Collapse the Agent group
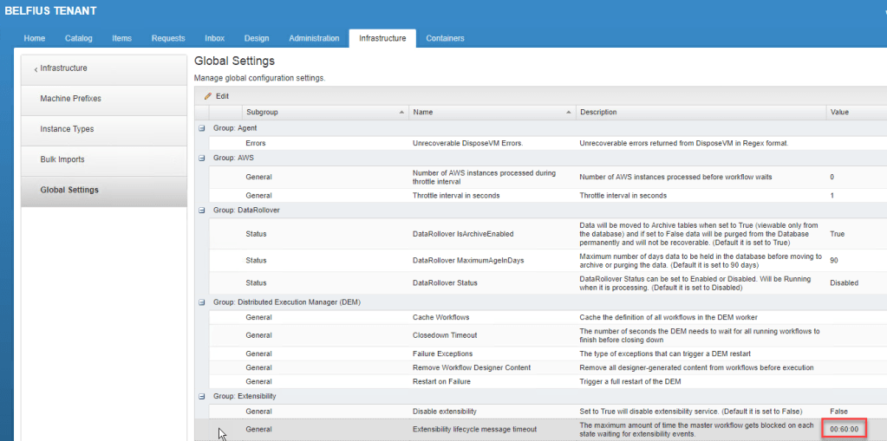887x441 pixels. pos(202,128)
